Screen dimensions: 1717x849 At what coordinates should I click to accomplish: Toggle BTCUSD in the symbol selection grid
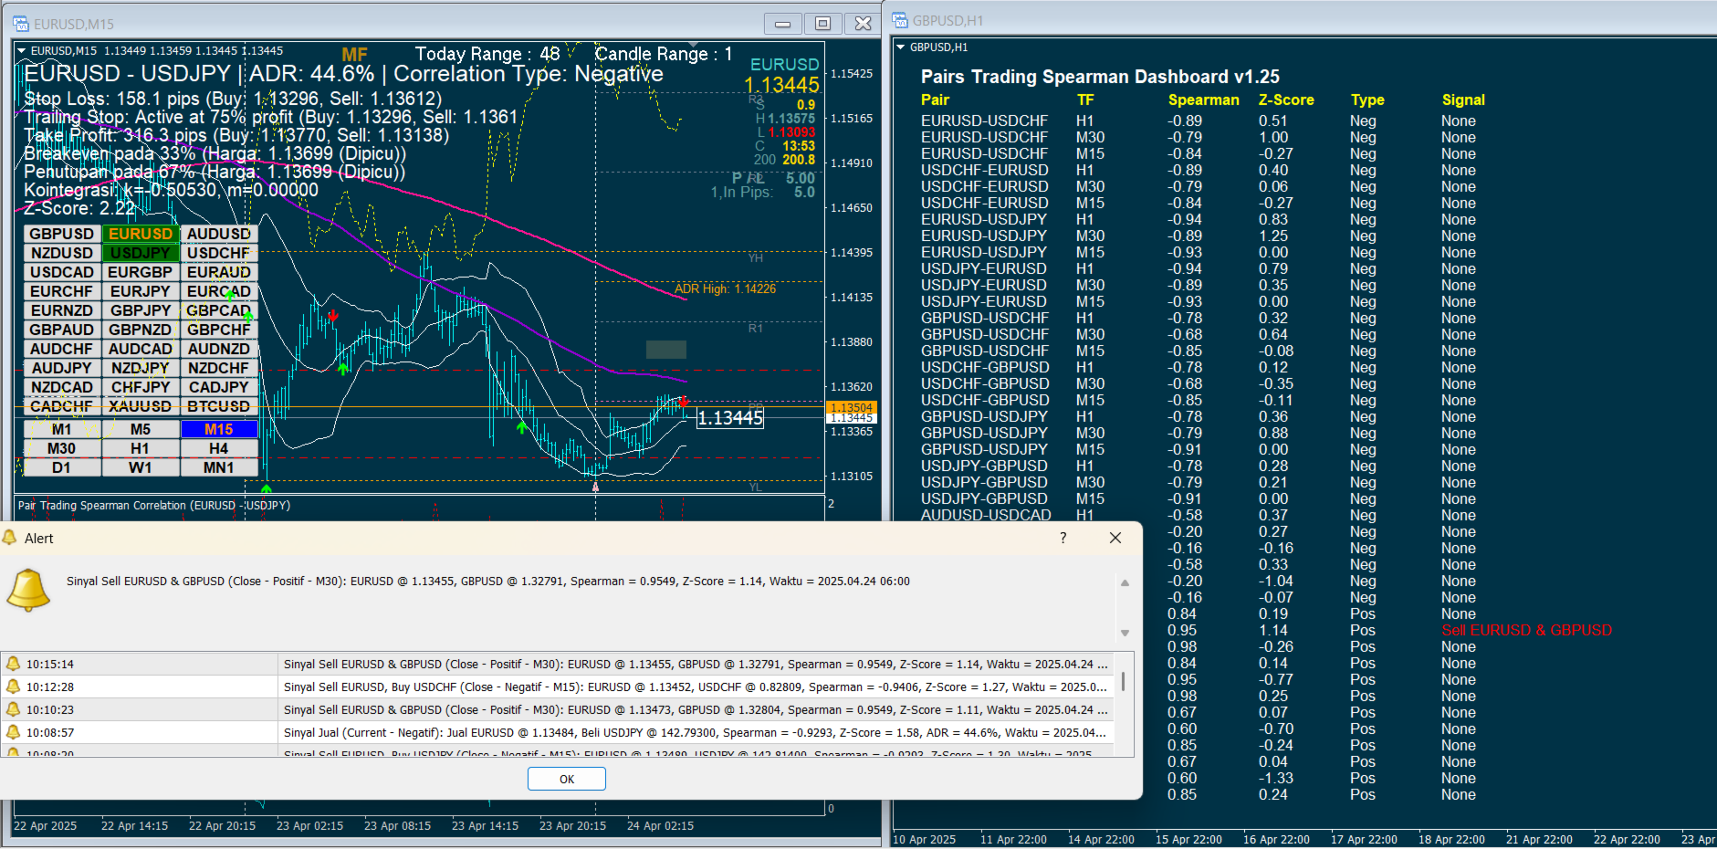click(219, 406)
